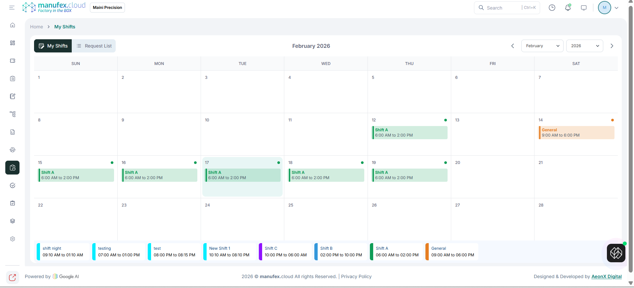Go to next month arrow
This screenshot has width=634, height=288.
point(612,46)
